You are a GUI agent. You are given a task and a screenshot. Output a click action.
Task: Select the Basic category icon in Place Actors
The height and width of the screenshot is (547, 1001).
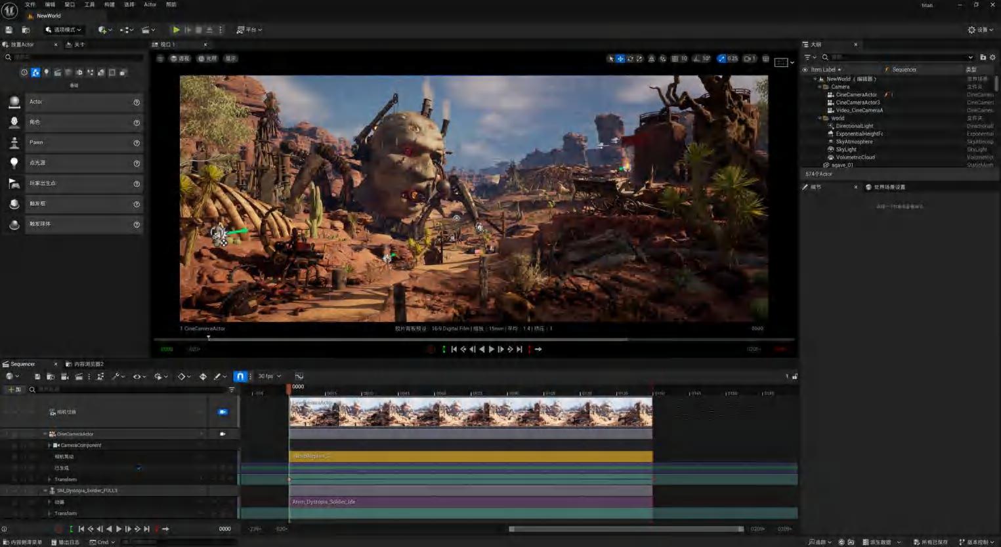point(35,72)
